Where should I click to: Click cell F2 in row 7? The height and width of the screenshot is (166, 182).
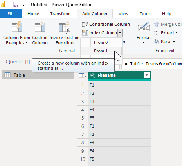(119, 135)
